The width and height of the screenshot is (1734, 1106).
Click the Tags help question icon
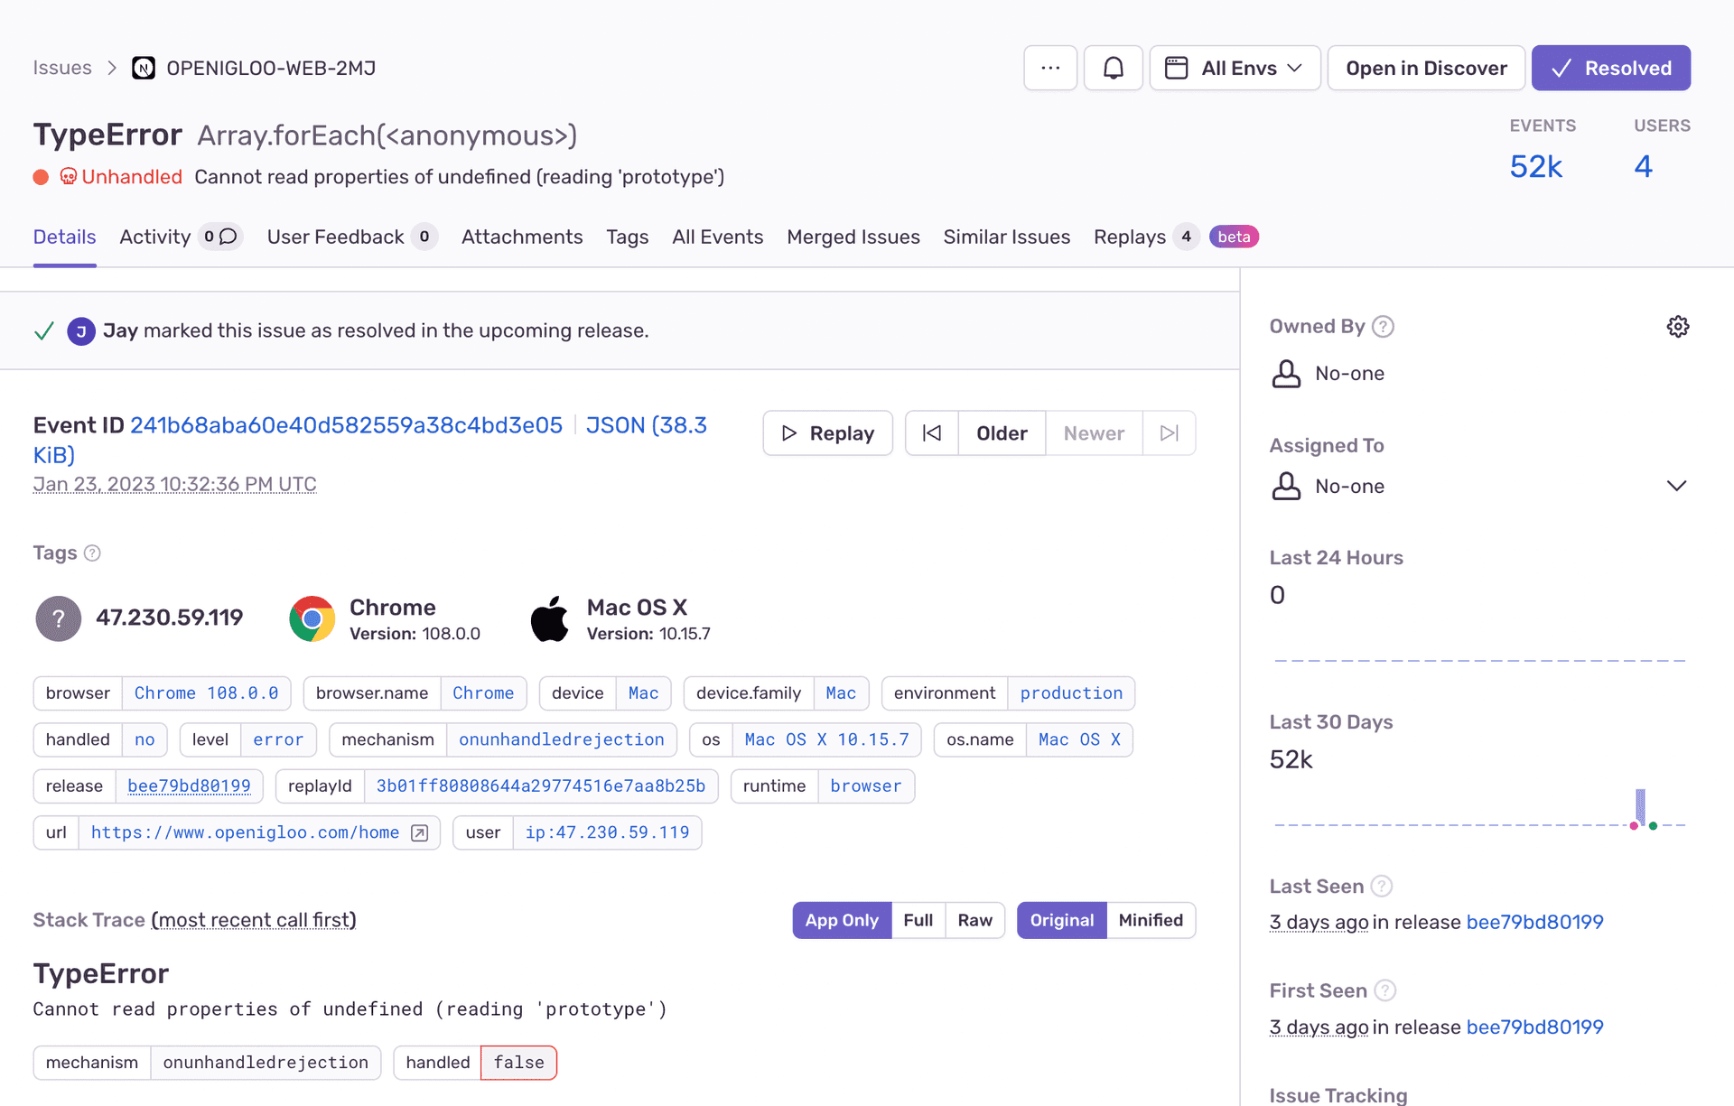(x=92, y=553)
